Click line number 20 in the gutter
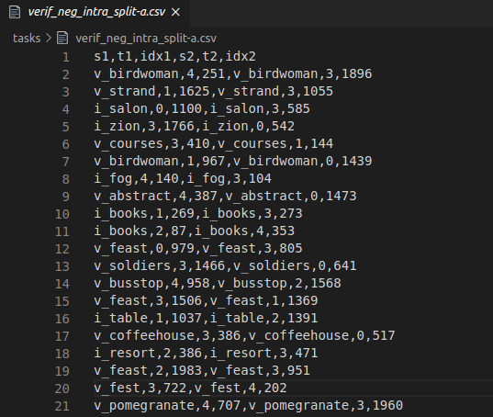This screenshot has width=493, height=417. point(62,389)
